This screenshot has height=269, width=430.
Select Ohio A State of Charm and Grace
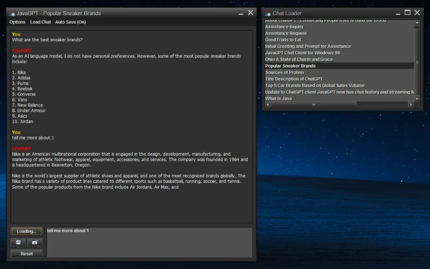coord(339,59)
